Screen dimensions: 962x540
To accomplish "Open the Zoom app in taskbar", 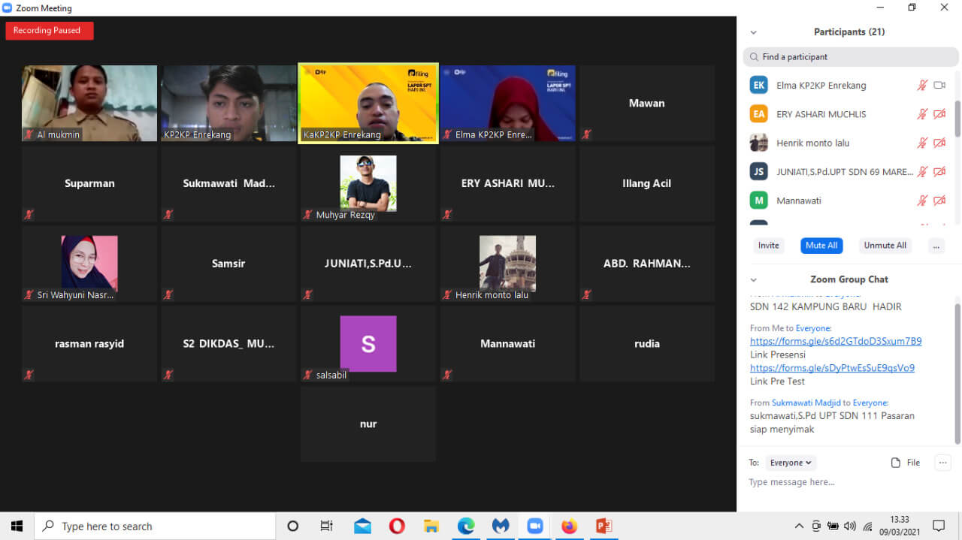I will [534, 526].
